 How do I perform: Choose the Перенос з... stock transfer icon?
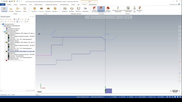pyautogui.click(x=78, y=9)
